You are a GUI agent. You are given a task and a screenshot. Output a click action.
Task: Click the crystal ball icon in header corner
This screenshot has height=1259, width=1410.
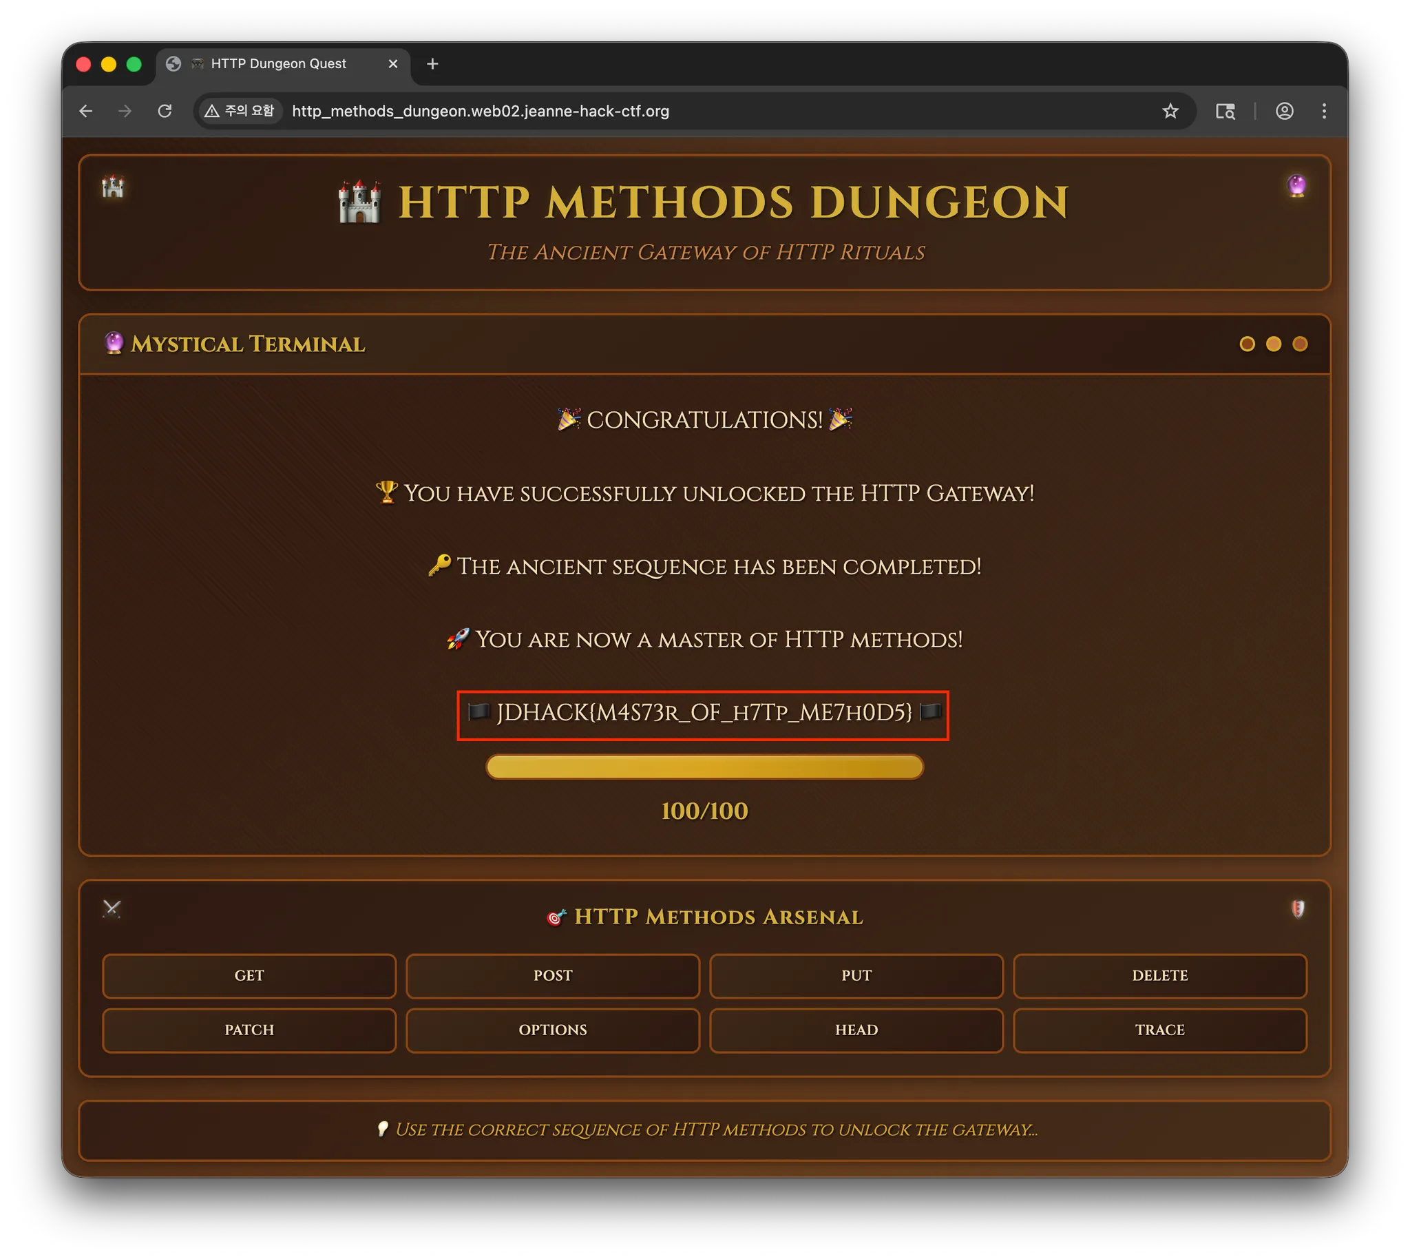point(1296,185)
